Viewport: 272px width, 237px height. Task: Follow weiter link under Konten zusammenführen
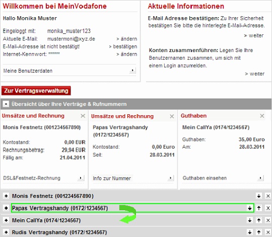point(254,74)
